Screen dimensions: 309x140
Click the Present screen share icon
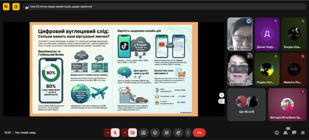[144, 132]
